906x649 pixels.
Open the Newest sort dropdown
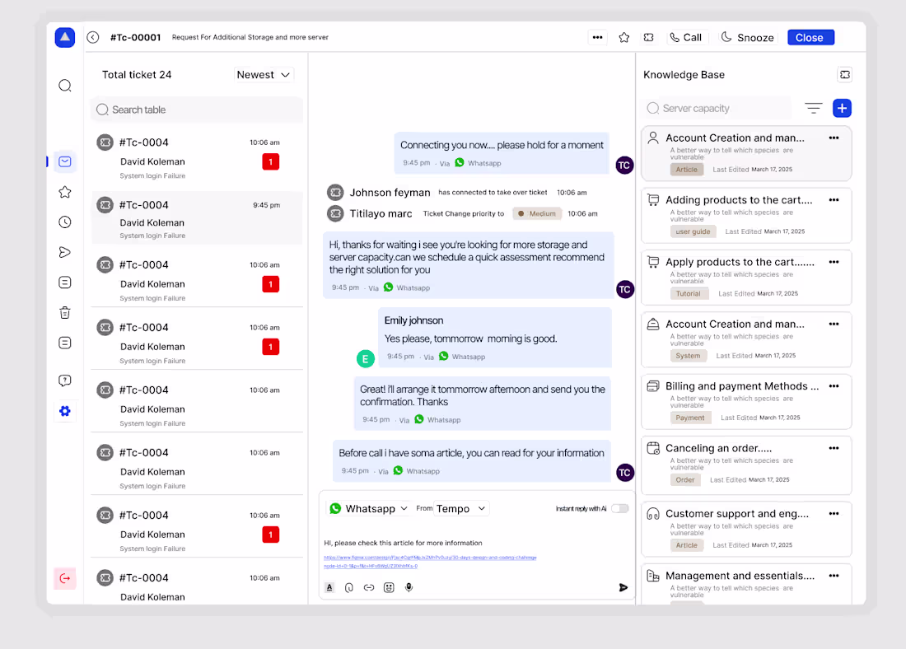tap(263, 75)
